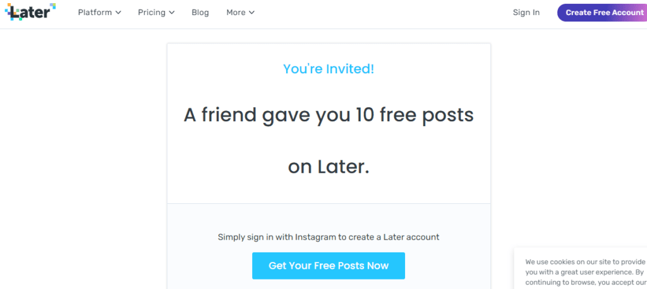
Task: Click Get Your Free Posts Now
Action: (329, 266)
